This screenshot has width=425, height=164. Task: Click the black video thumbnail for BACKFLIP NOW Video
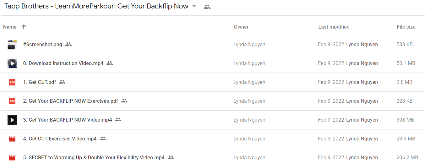pyautogui.click(x=12, y=120)
